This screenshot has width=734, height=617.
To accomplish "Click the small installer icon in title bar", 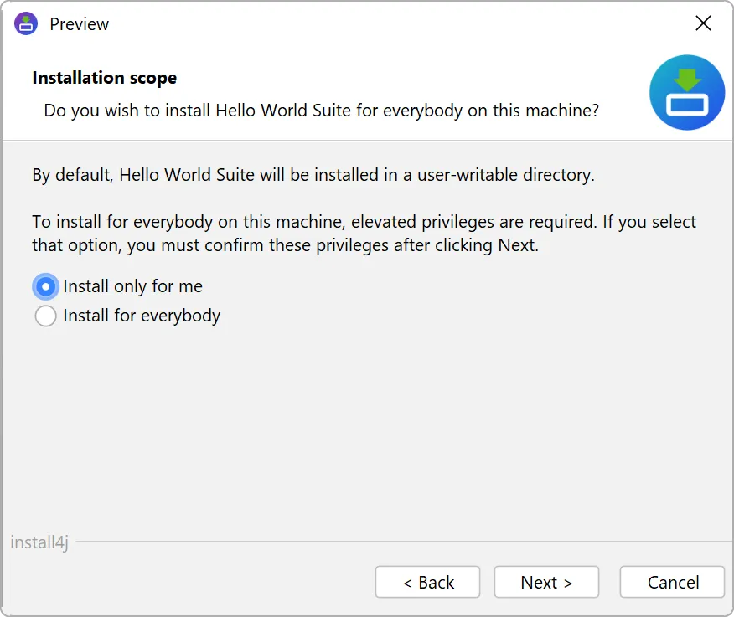I will pyautogui.click(x=26, y=23).
